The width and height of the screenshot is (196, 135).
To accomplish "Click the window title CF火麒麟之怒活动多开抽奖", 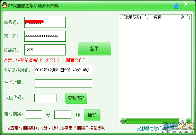I will click(33, 6).
